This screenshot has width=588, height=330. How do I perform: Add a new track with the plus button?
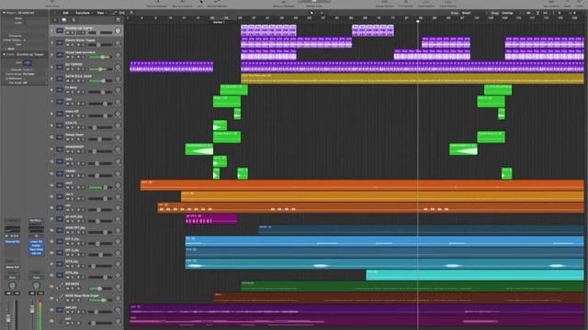click(55, 20)
